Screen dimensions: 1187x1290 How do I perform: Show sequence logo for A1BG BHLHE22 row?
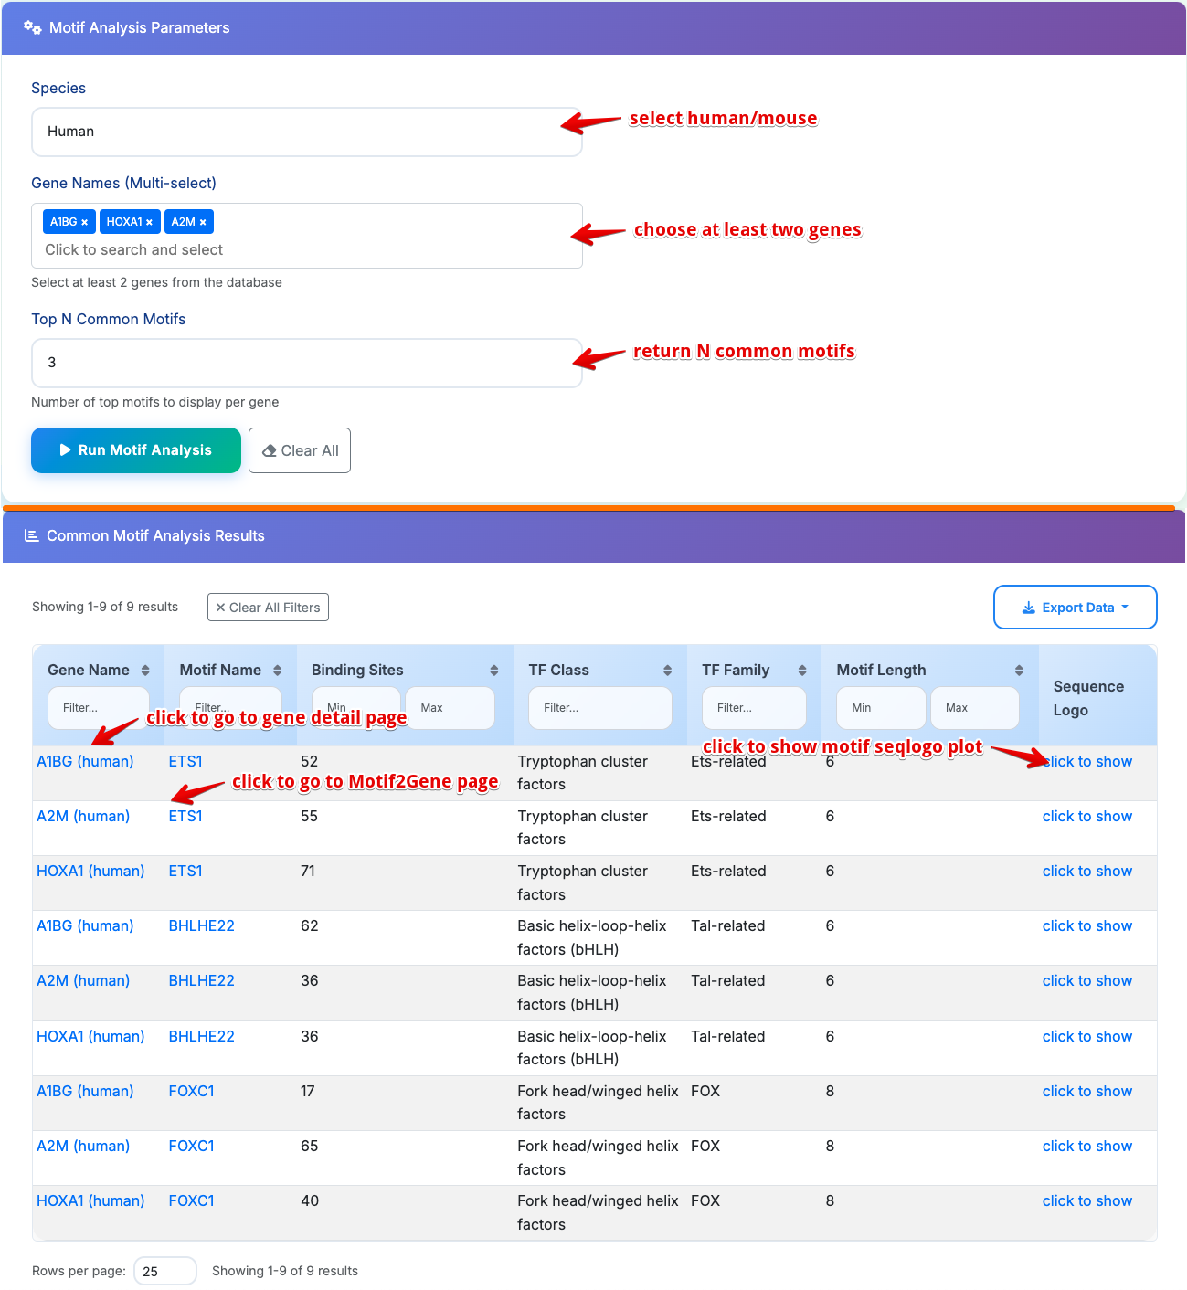(x=1086, y=926)
